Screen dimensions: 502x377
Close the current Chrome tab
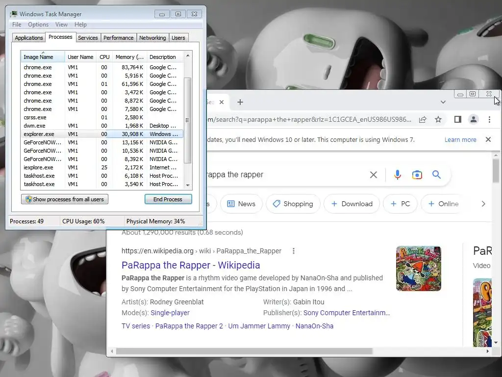point(222,102)
